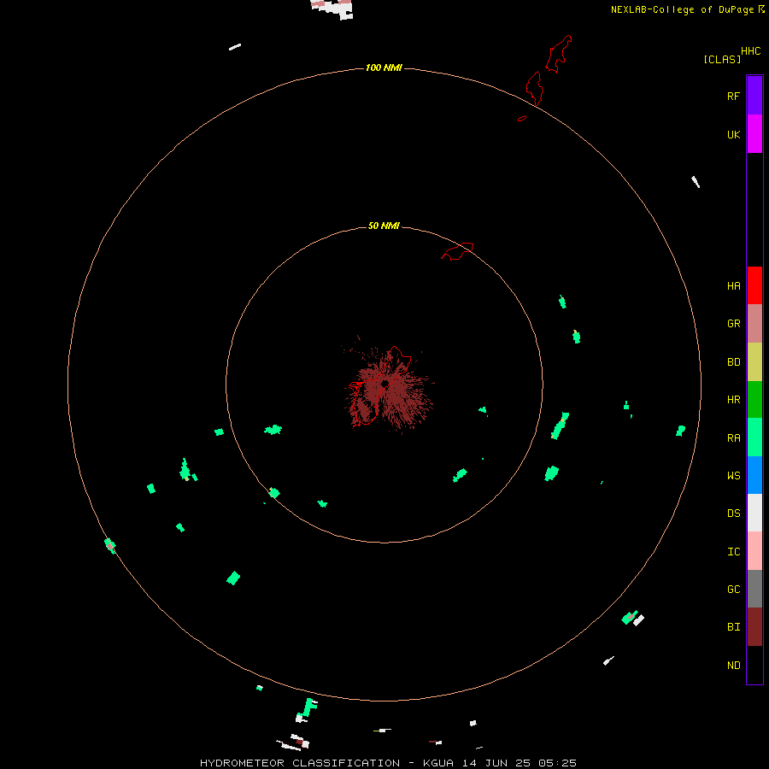The width and height of the screenshot is (769, 769).
Task: Click the BI brown legend swatch
Action: point(754,627)
